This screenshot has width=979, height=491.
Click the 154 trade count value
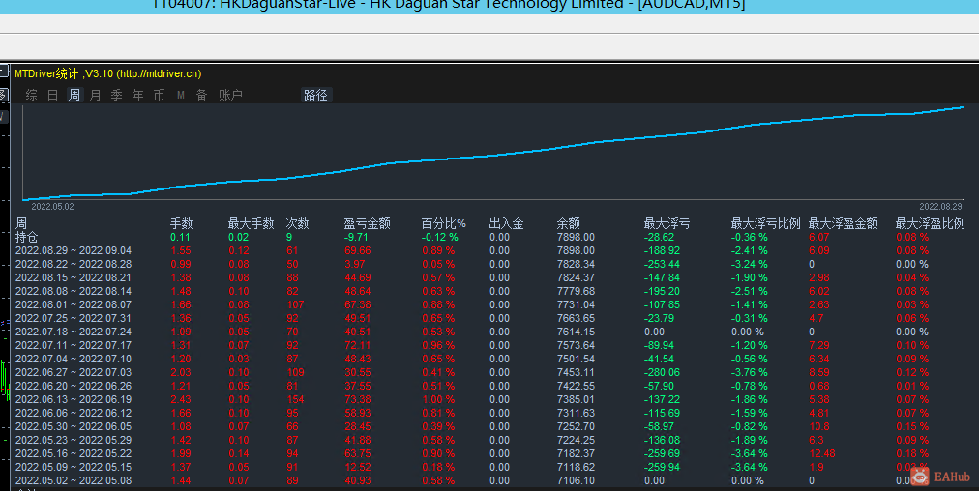[295, 399]
